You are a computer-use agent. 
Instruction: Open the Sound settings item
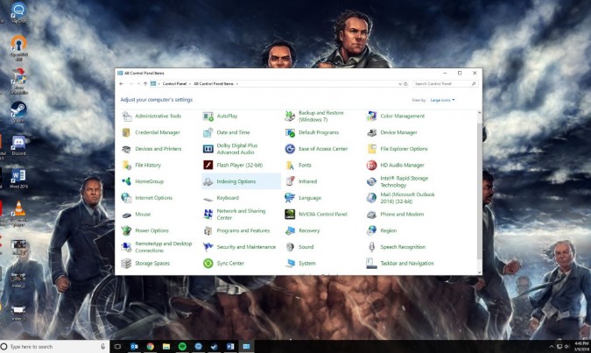[306, 247]
